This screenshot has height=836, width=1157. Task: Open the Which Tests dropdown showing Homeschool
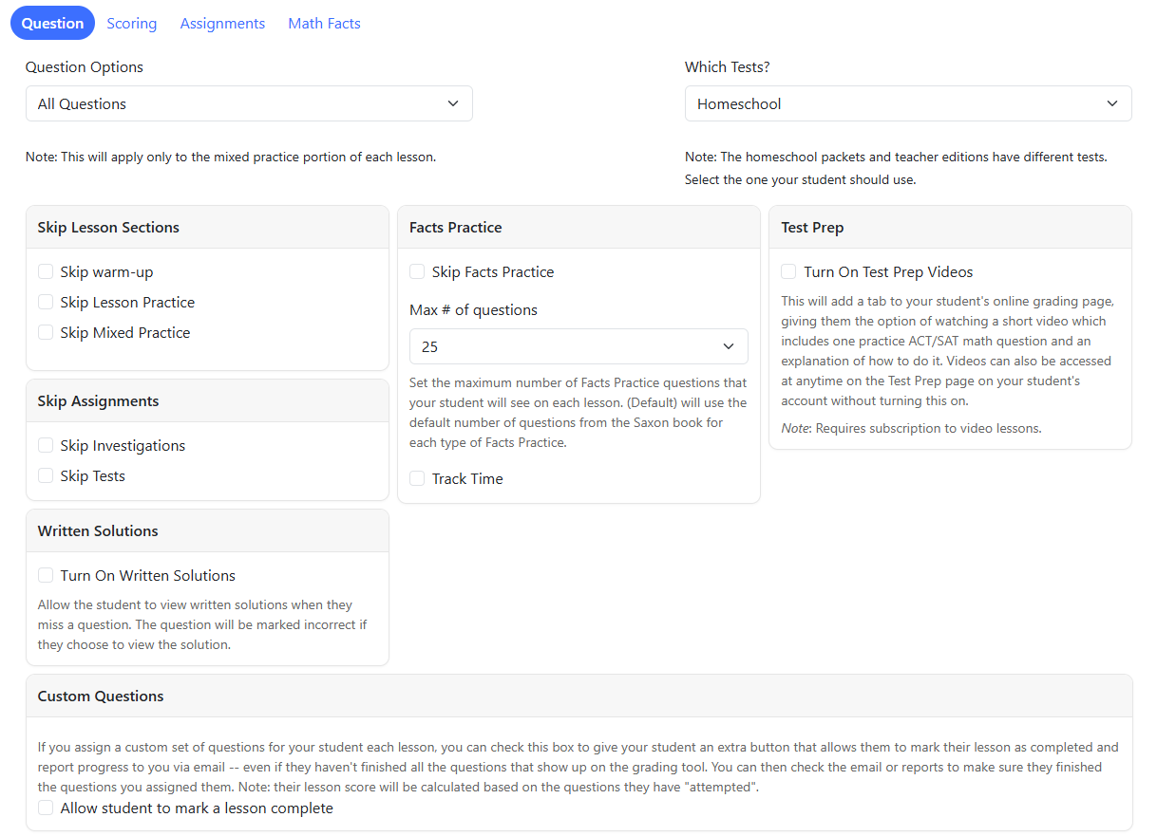[x=908, y=103]
